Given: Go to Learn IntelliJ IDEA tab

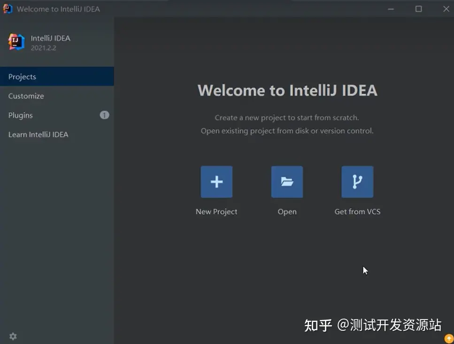Looking at the screenshot, I should point(57,134).
